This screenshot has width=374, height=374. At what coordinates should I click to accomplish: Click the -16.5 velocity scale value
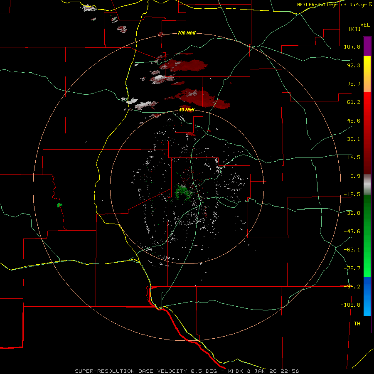click(352, 194)
